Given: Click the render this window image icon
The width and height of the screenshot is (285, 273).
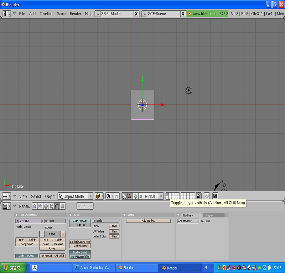Looking at the screenshot, I should click(x=215, y=196).
